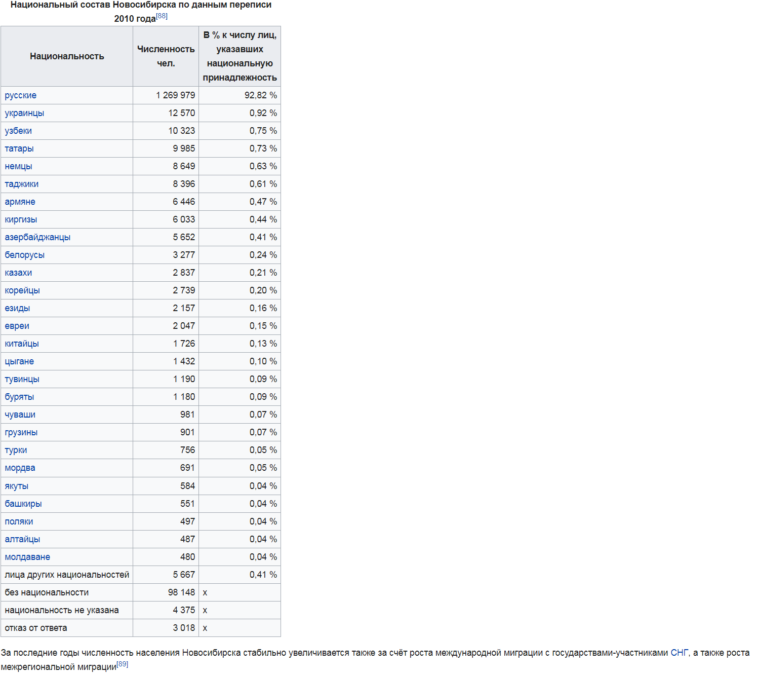This screenshot has width=757, height=676.
Task: Open the турки link
Action: (16, 450)
